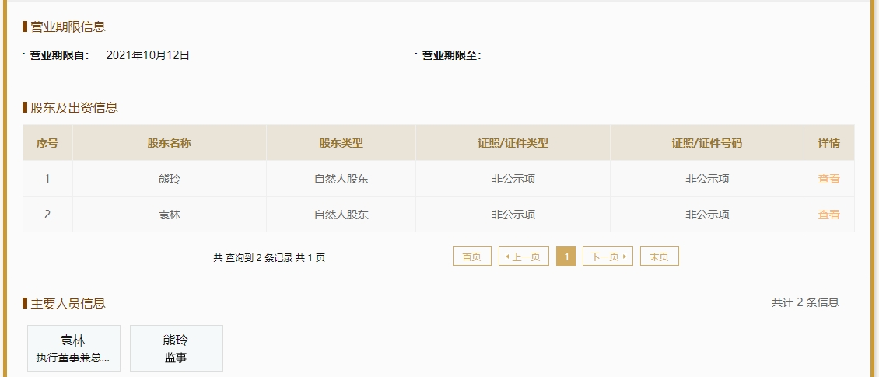Viewport: 879px width, 377px height.
Task: Select shareholder name cell 袁林 in table
Action: (x=170, y=215)
